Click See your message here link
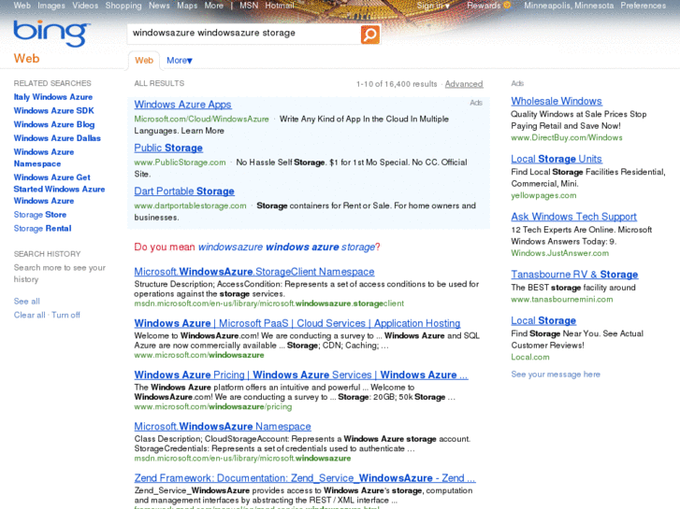Image resolution: width=680 pixels, height=509 pixels. point(556,375)
